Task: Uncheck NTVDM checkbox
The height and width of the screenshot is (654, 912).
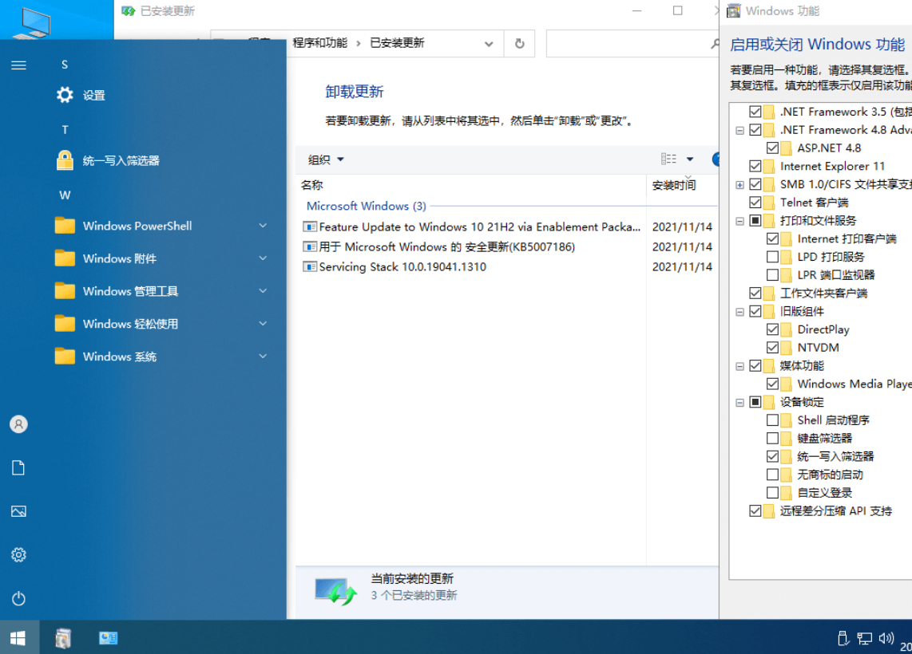Action: pyautogui.click(x=772, y=347)
